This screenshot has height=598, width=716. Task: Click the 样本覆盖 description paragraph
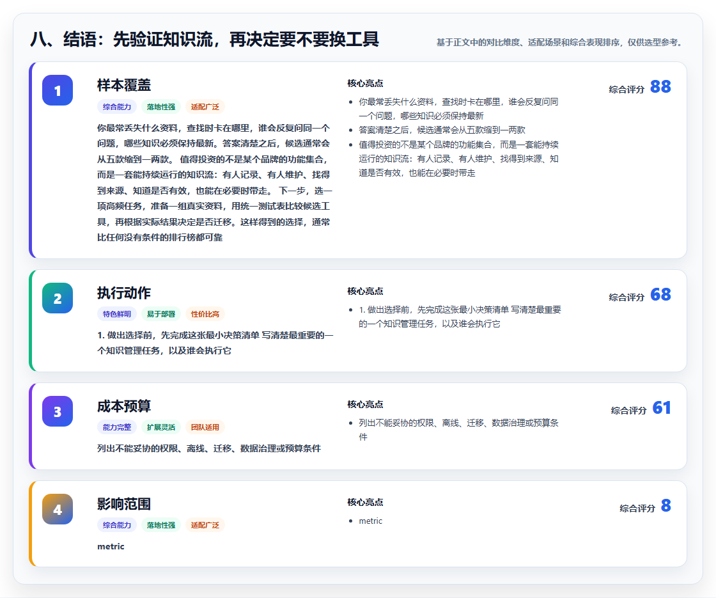(214, 183)
